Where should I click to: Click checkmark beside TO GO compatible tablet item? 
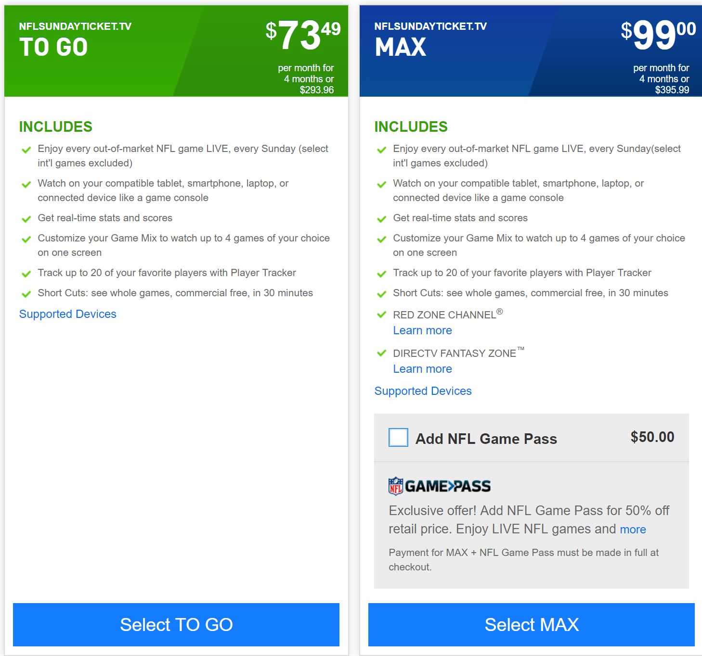pos(26,185)
